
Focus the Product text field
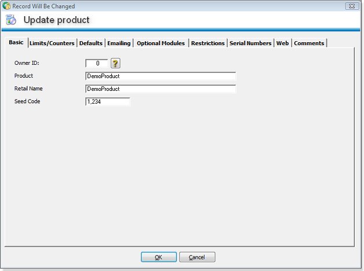[160, 76]
